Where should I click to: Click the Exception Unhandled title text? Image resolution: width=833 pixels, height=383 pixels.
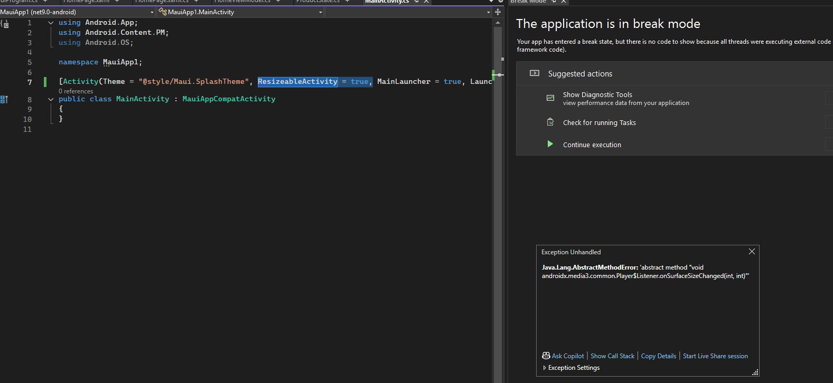tap(571, 252)
